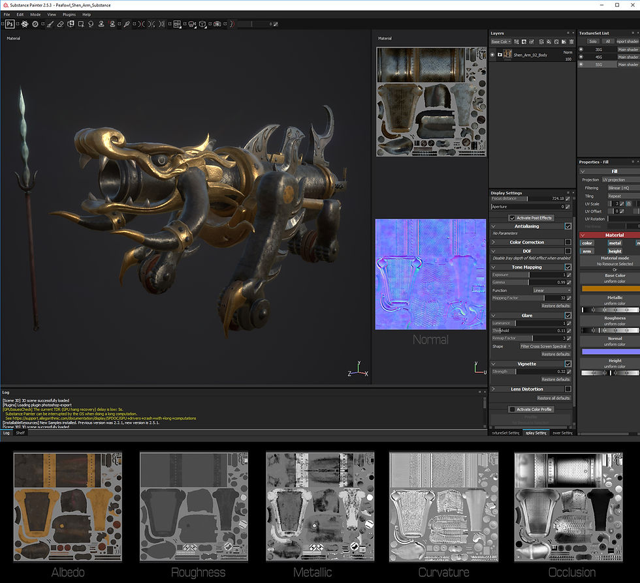Switch to the Shelf tab

[x=20, y=433]
